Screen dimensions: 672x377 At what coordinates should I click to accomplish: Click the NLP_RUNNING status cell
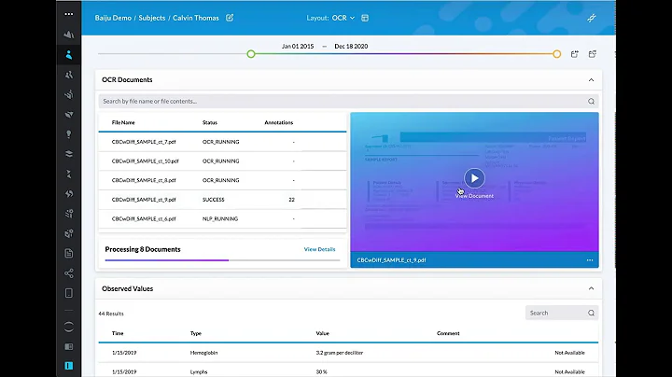(x=220, y=219)
